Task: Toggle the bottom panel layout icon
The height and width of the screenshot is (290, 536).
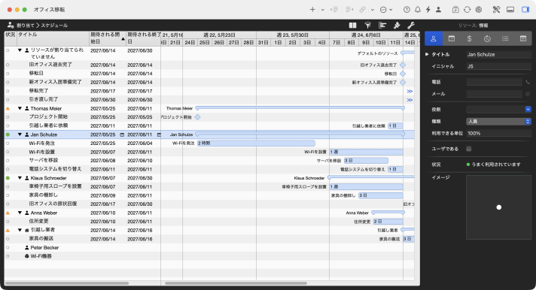Action: 510,10
